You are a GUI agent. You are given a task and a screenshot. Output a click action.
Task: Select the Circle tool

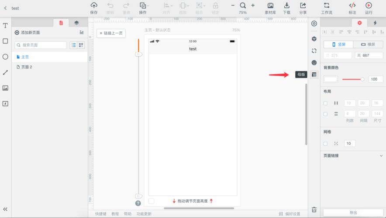tap(5, 57)
